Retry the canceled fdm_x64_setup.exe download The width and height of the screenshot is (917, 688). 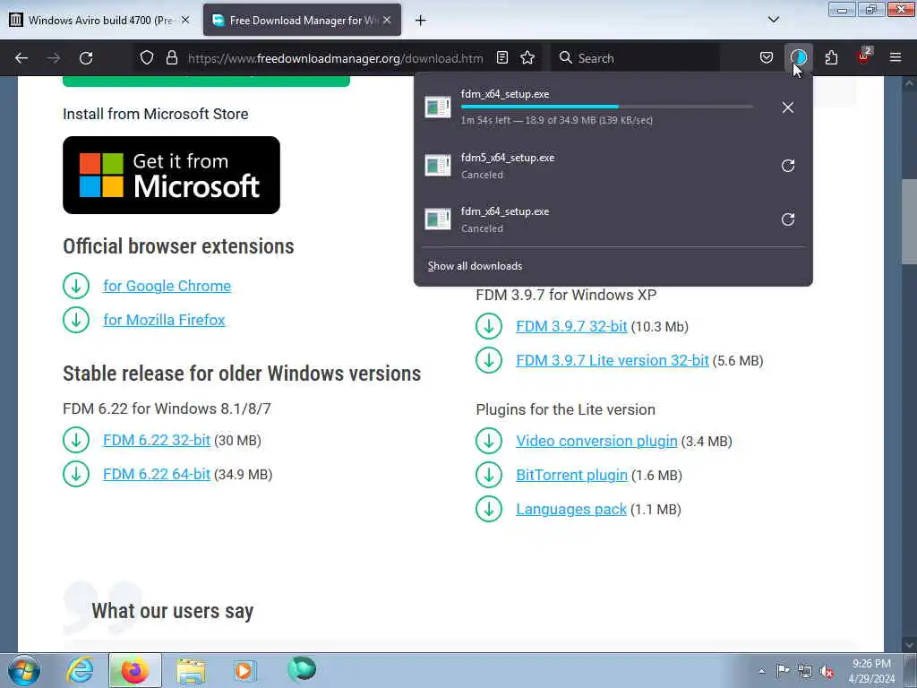pyautogui.click(x=788, y=219)
